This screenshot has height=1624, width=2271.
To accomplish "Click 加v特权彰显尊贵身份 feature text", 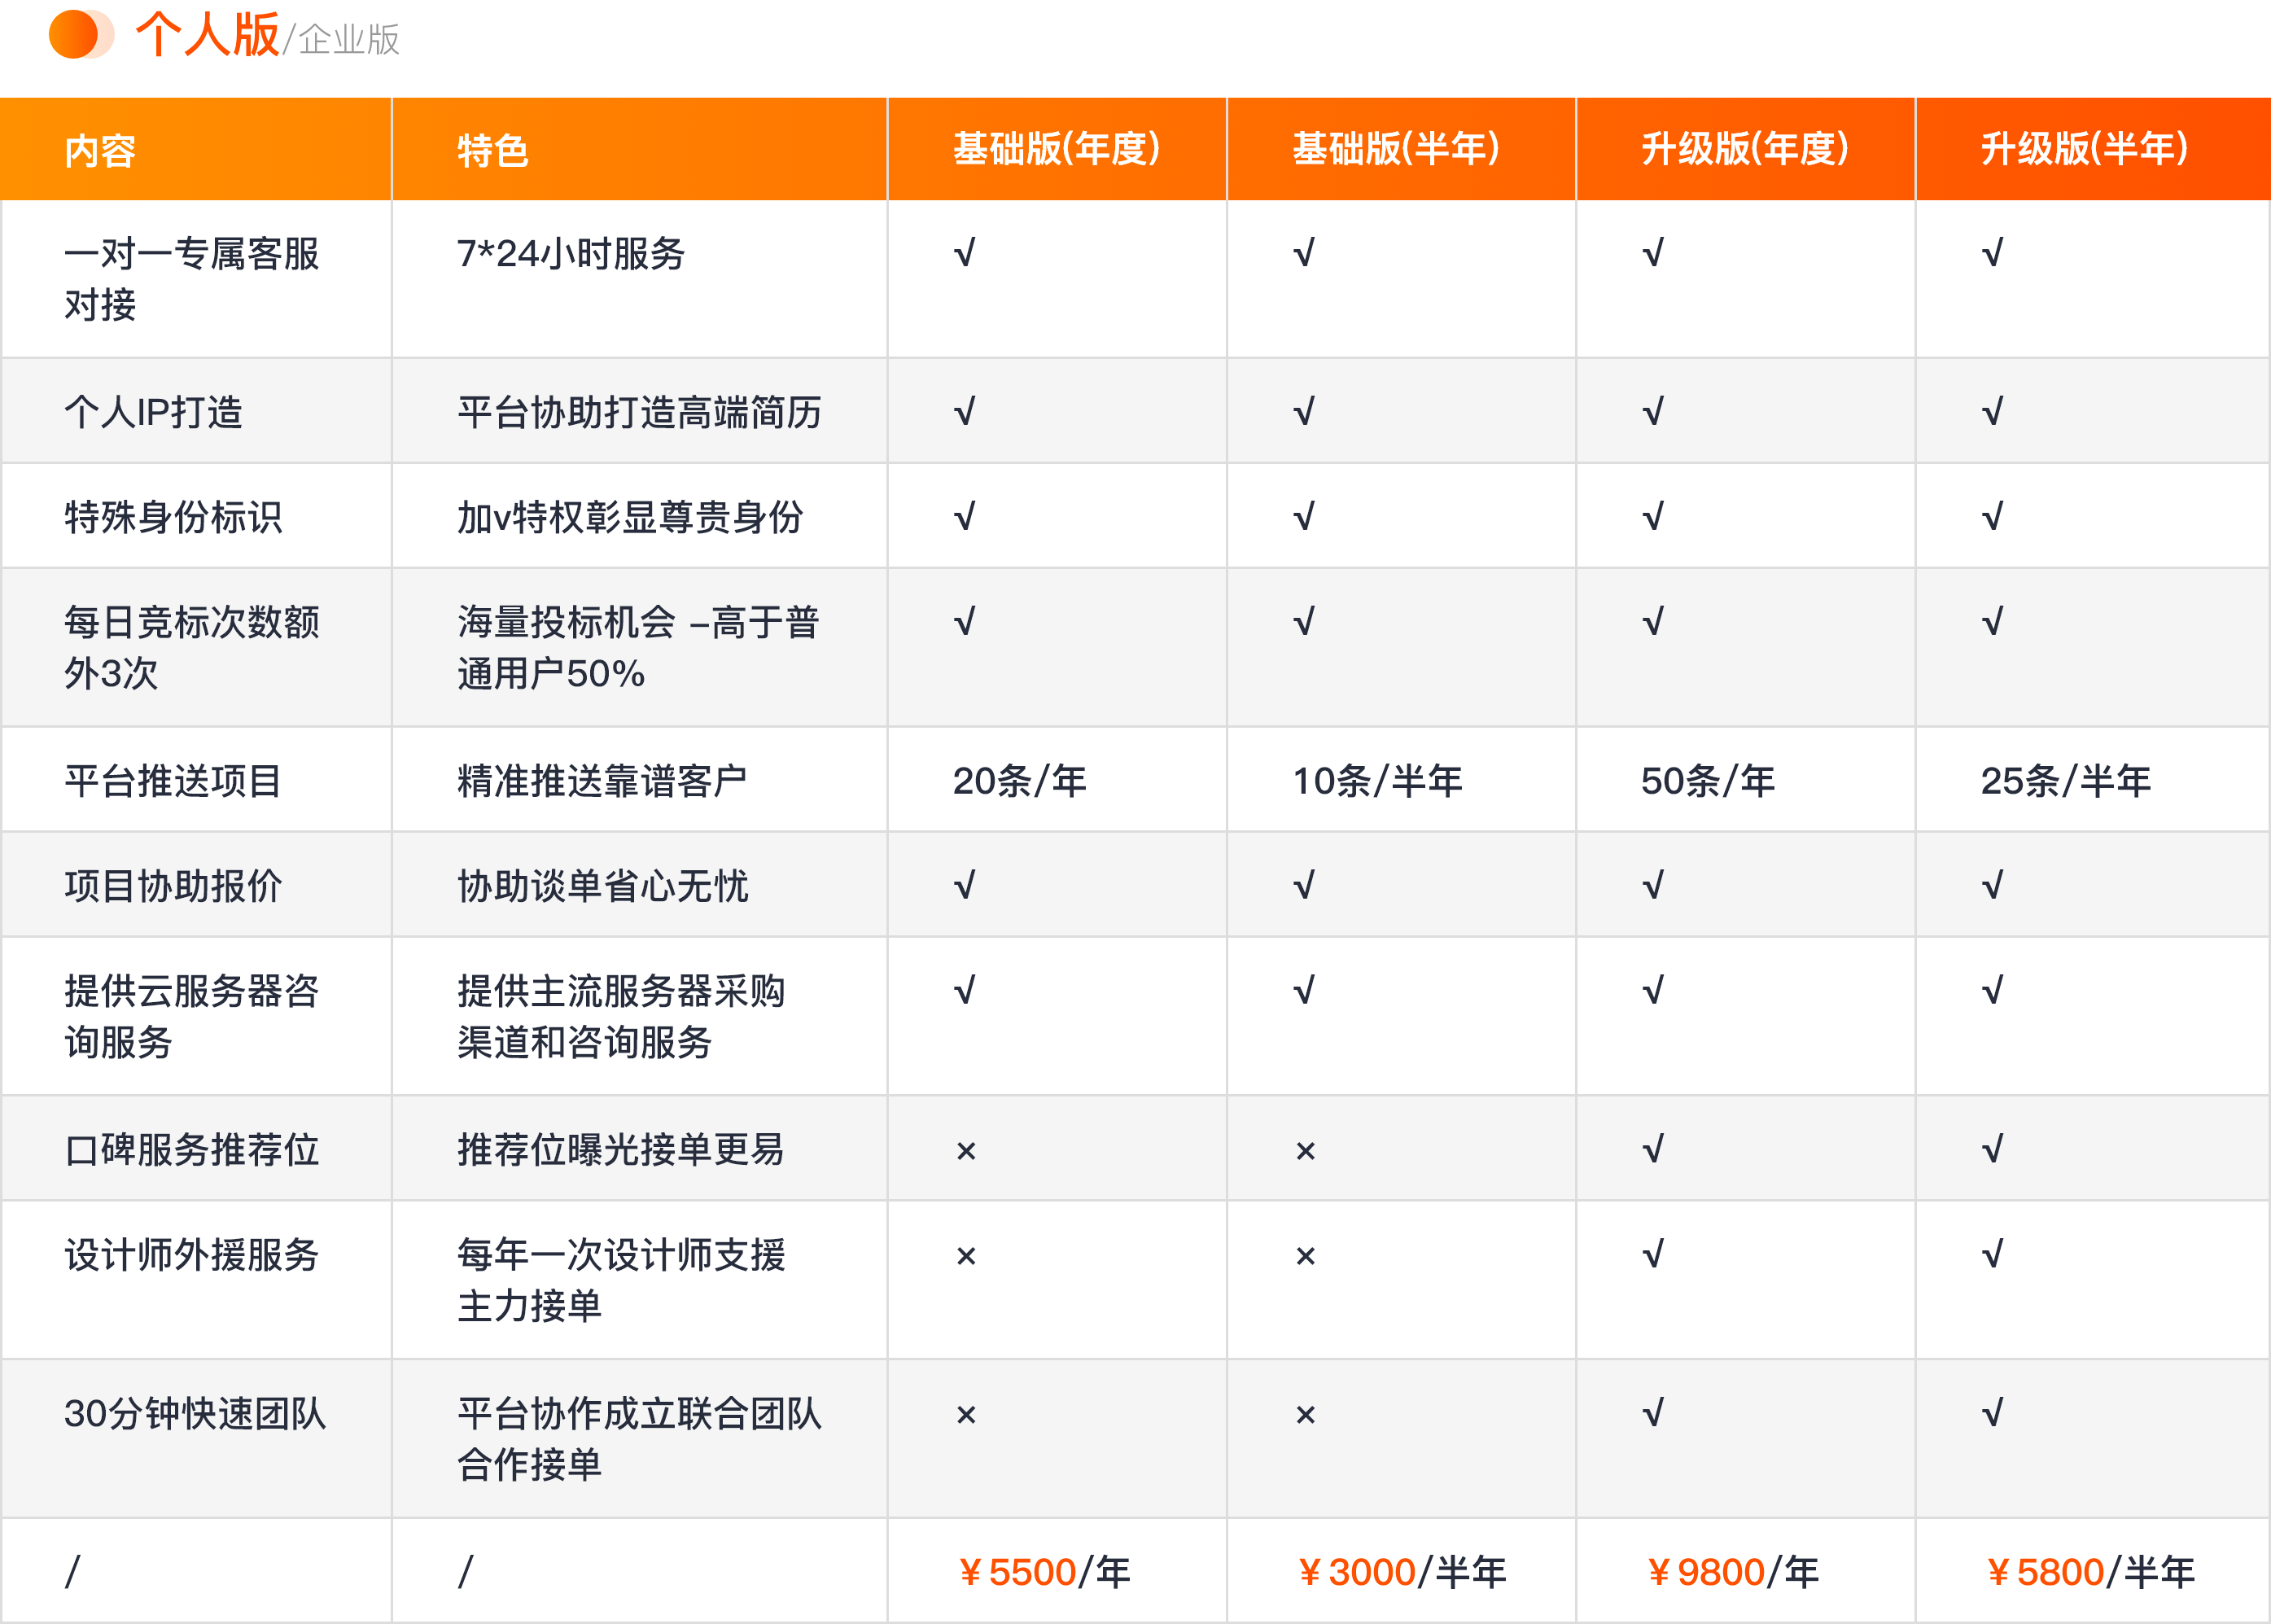I will [x=630, y=517].
